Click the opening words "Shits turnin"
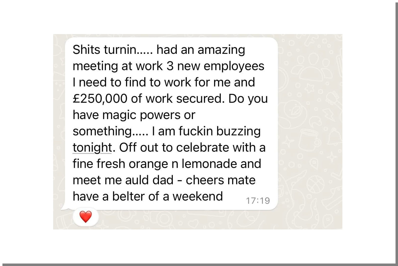 [104, 50]
